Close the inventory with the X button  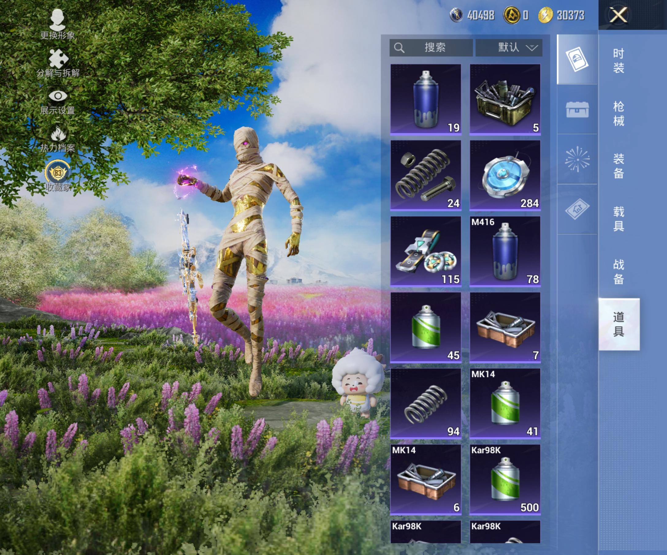618,15
